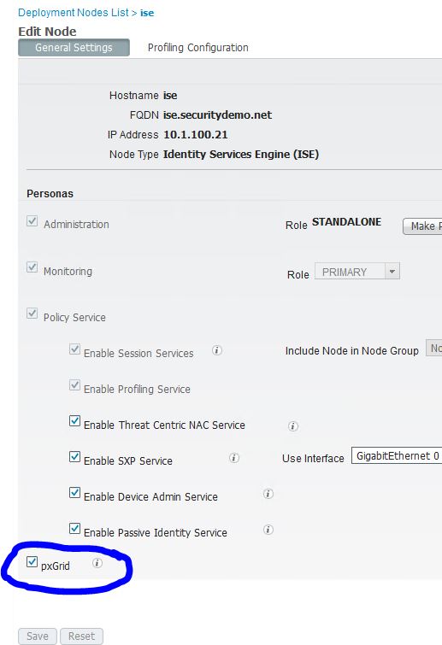Uncheck Enable Passive Identity Service
The height and width of the screenshot is (645, 442).
74,528
